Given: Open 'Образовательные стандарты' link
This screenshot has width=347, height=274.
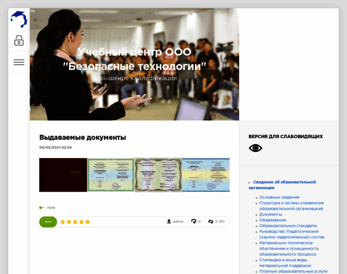Looking at the screenshot, I should click(288, 226).
